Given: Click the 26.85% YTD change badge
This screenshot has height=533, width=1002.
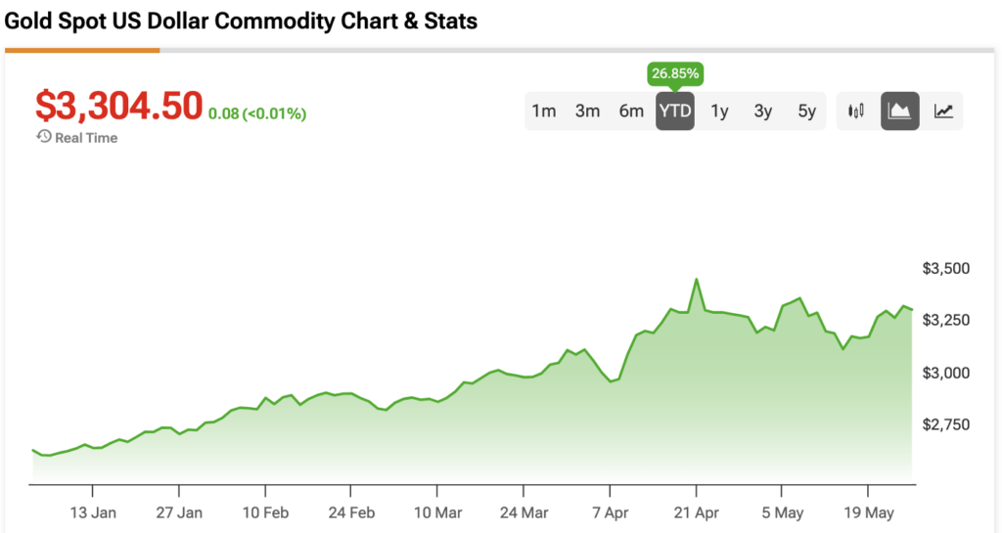Looking at the screenshot, I should [675, 73].
